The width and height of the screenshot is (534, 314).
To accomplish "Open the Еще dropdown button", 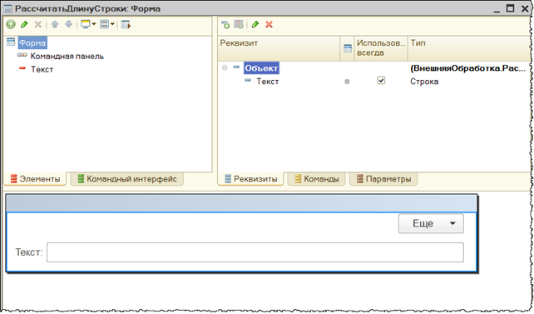I will (x=431, y=223).
